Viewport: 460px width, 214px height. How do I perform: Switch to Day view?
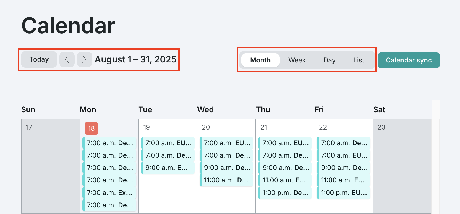(329, 60)
